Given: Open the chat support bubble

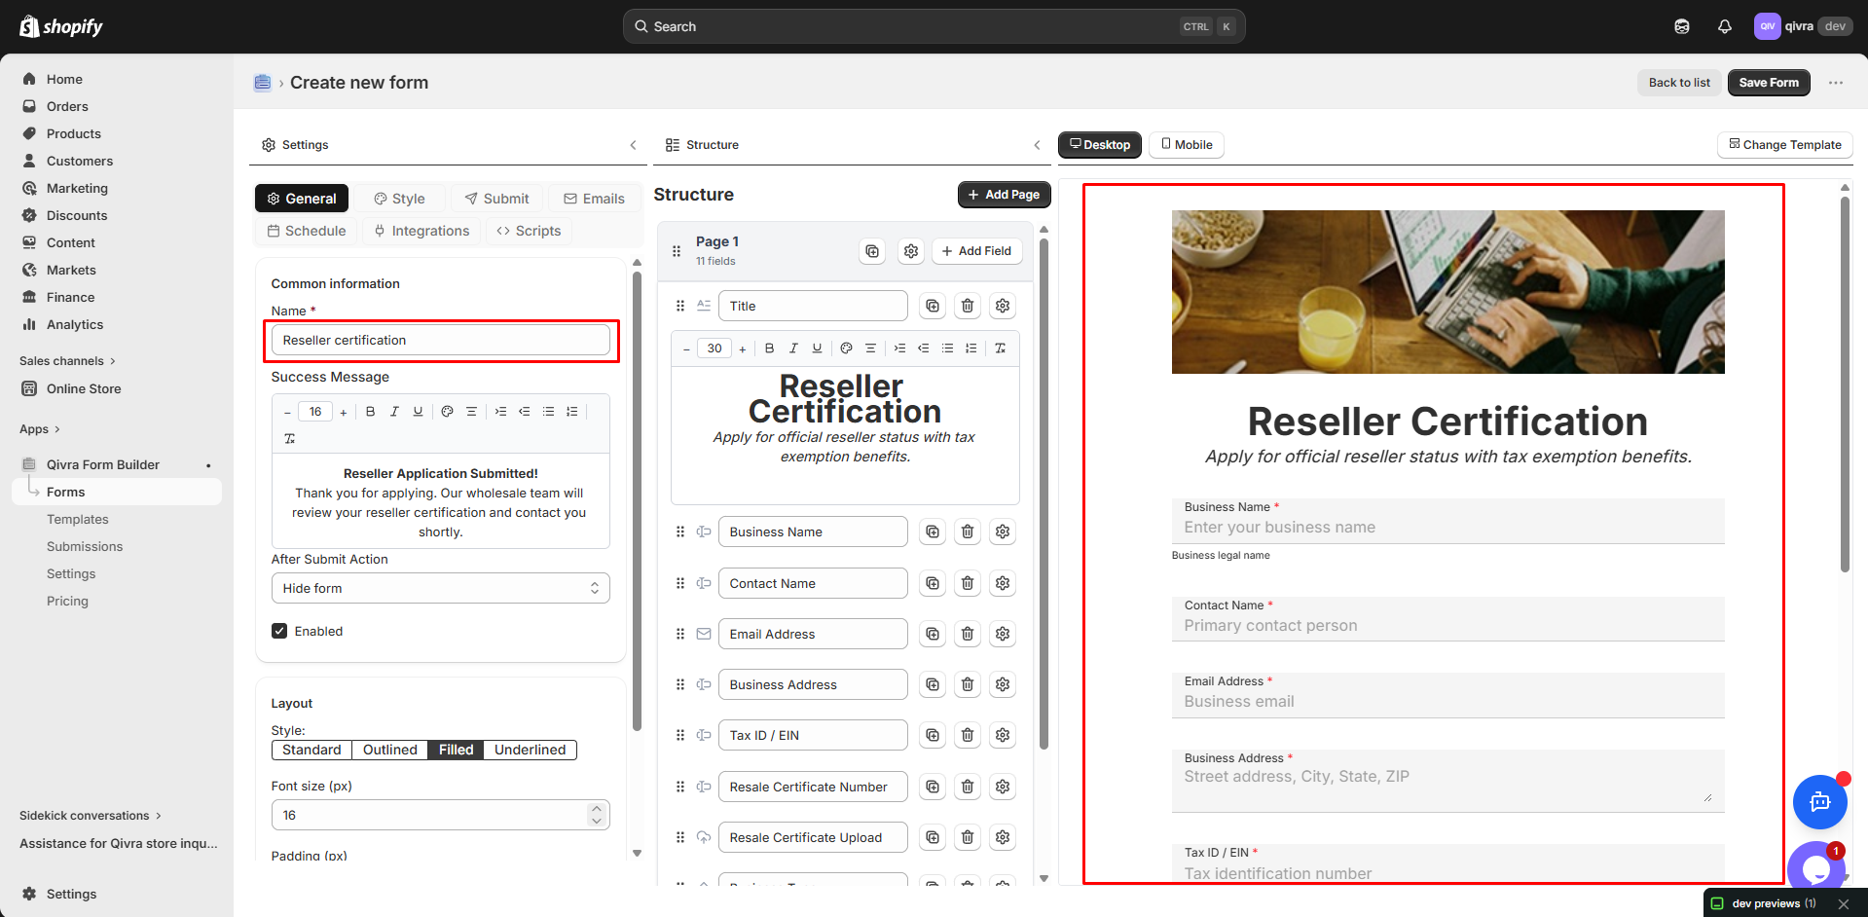Looking at the screenshot, I should [1816, 867].
